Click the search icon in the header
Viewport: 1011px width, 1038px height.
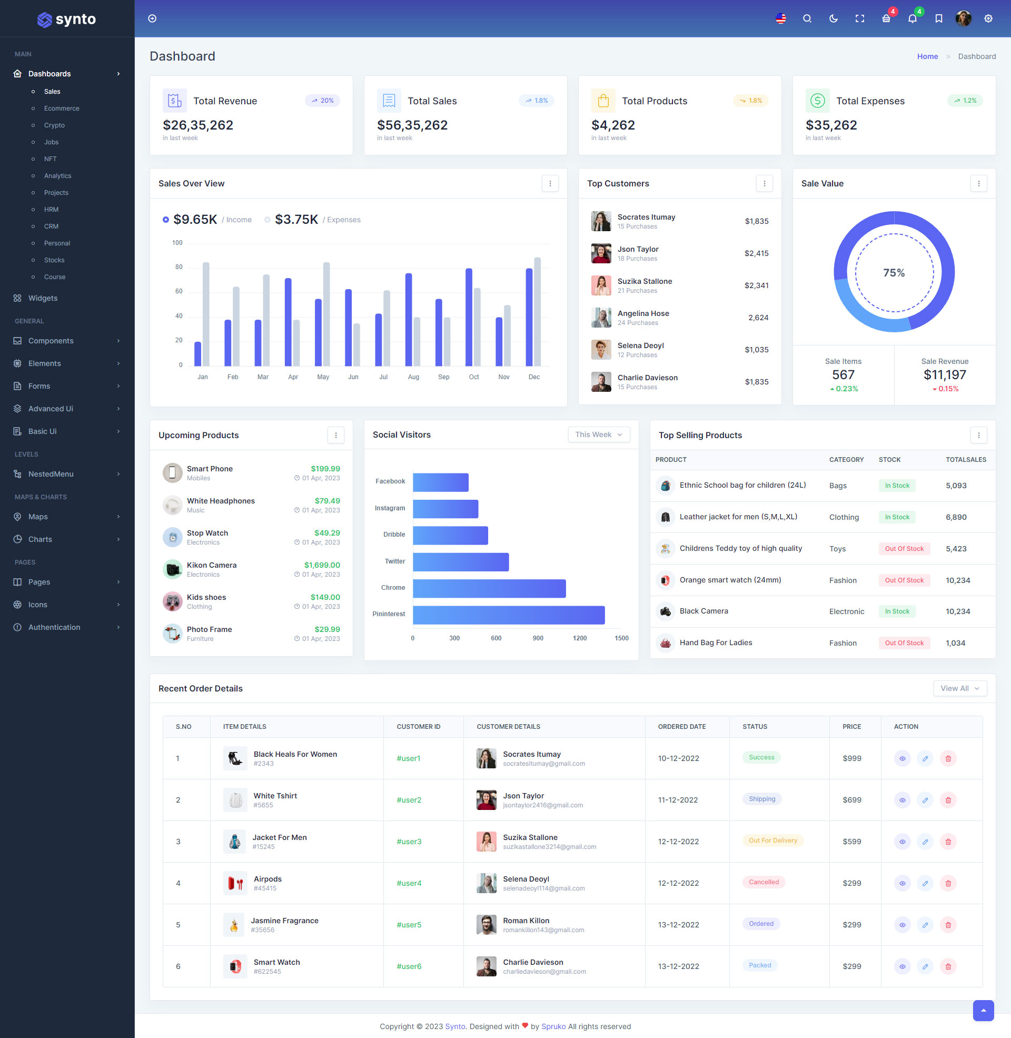click(807, 18)
